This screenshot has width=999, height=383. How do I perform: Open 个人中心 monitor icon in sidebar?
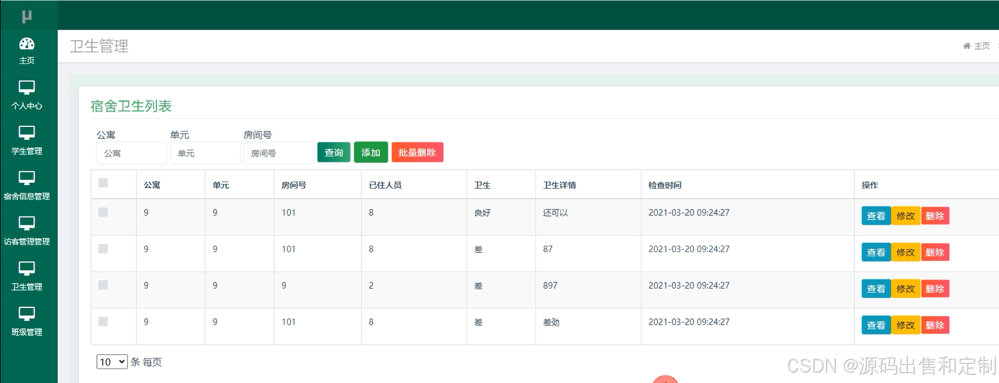click(27, 88)
